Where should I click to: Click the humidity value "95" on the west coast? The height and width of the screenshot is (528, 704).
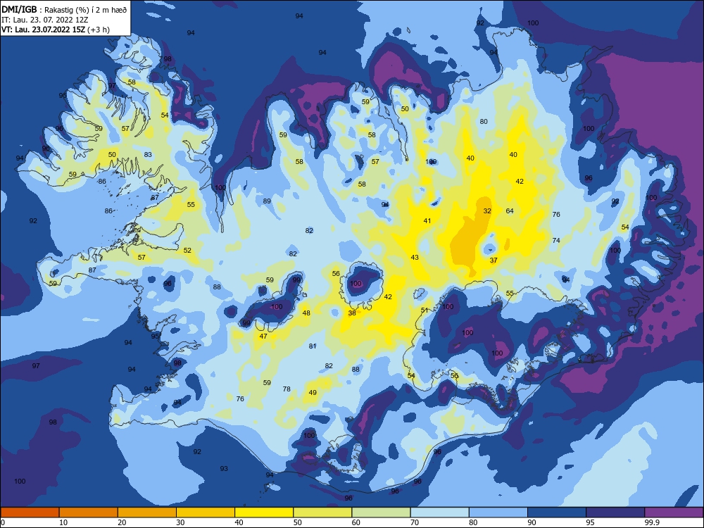click(154, 336)
